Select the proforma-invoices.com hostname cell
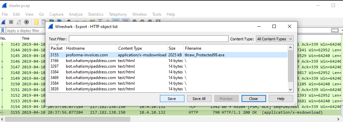Viewport: 343px width, 122px height. pyautogui.click(x=87, y=55)
